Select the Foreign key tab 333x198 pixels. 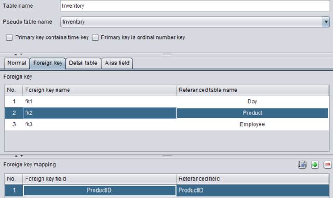click(48, 63)
